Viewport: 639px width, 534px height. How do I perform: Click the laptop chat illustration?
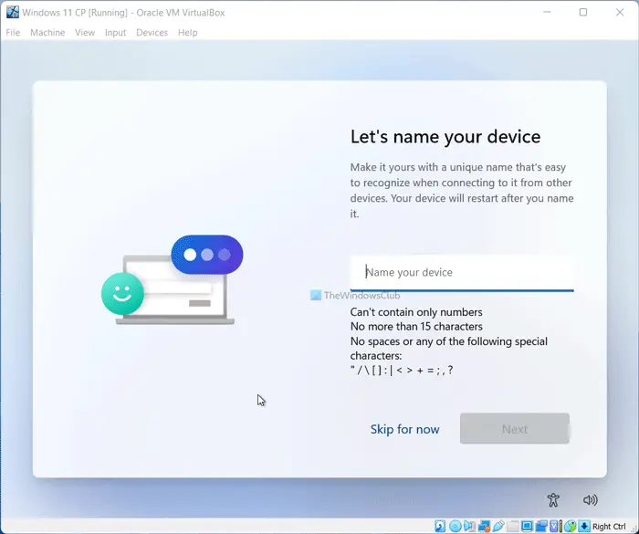point(172,279)
